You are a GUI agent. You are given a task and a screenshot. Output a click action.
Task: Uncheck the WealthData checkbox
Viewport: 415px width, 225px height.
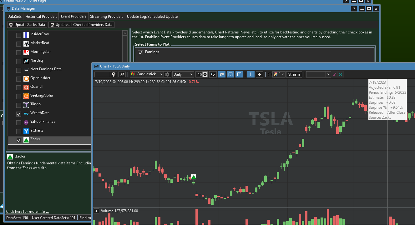(x=19, y=114)
